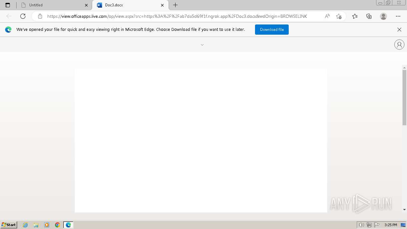Open the tab actions menu icon

point(8,5)
